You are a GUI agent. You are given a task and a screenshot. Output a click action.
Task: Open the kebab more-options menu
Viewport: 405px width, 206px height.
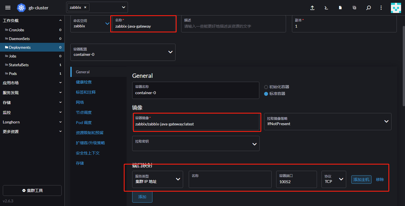pyautogui.click(x=381, y=8)
